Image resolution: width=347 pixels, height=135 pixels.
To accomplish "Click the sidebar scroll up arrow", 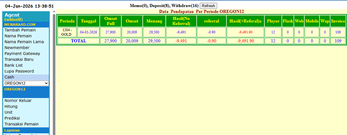I will [x=54, y=11].
